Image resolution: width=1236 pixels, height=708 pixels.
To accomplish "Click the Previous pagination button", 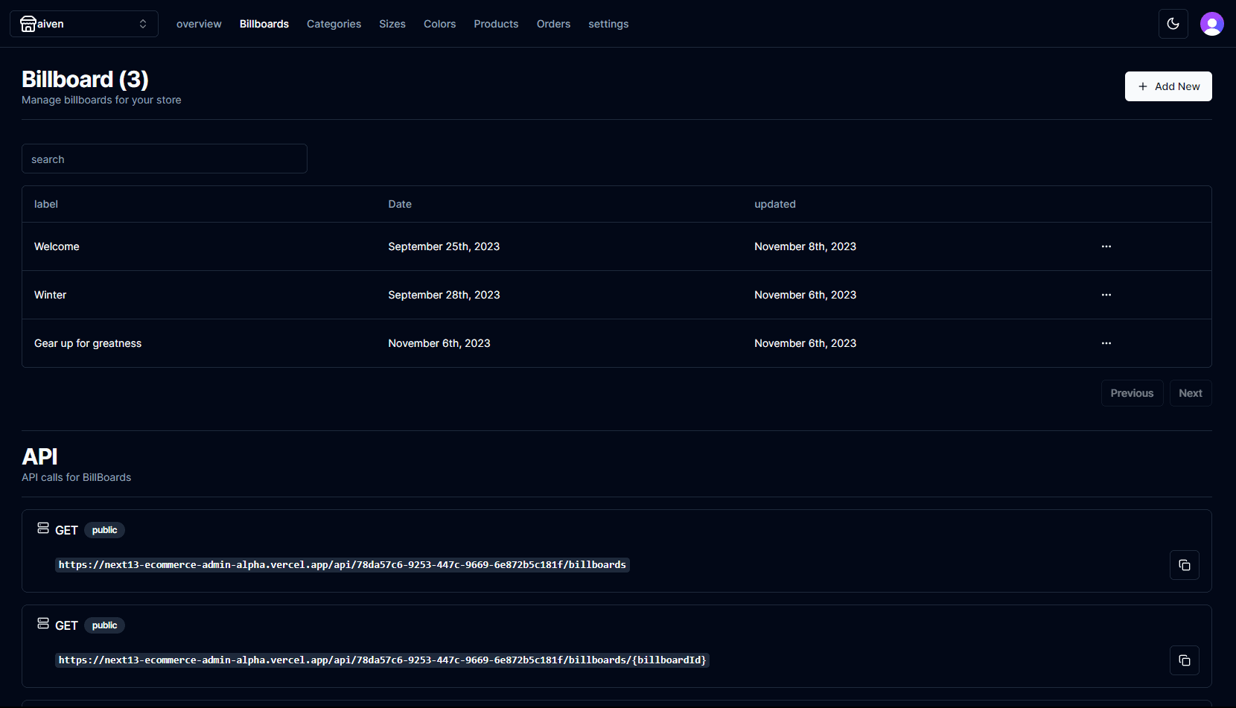I will point(1132,393).
